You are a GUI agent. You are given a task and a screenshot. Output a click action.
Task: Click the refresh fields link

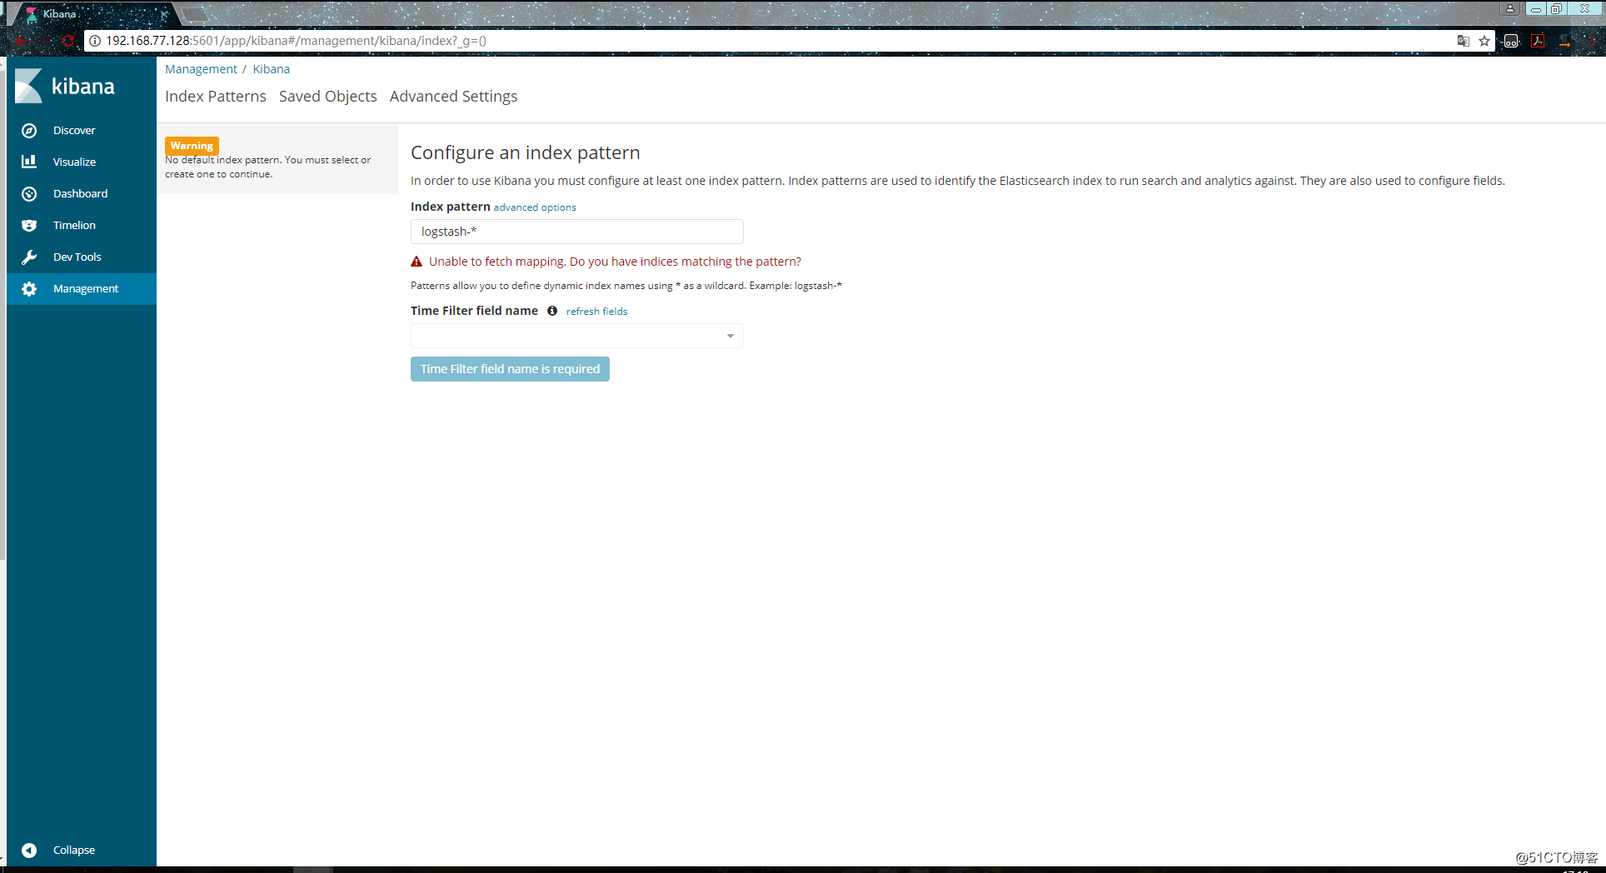point(596,312)
